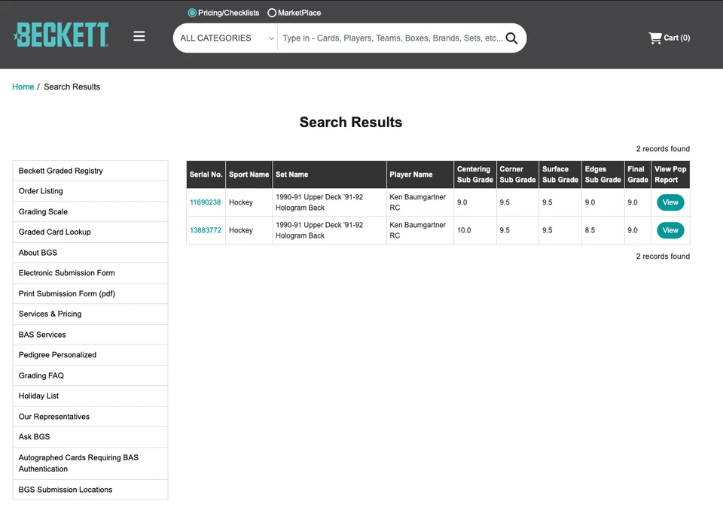Viewport: 723px width, 519px height.
Task: Open Beckett Graded Registry in sidebar
Action: click(x=61, y=171)
